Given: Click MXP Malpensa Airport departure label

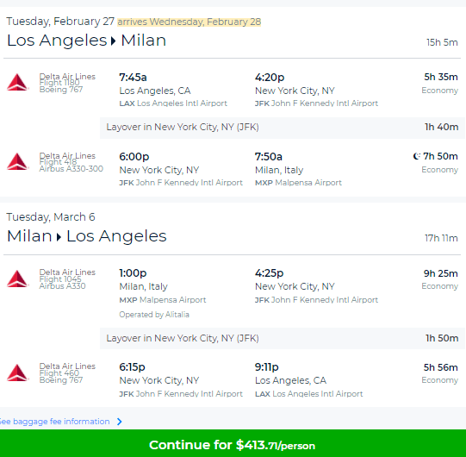Looking at the screenshot, I should tap(163, 299).
